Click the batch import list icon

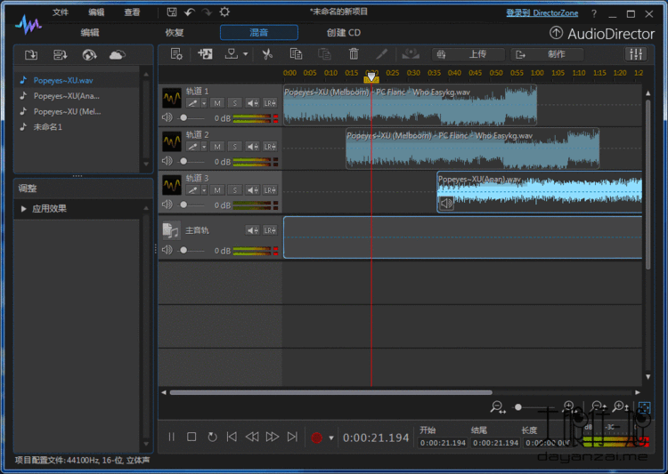[60, 55]
